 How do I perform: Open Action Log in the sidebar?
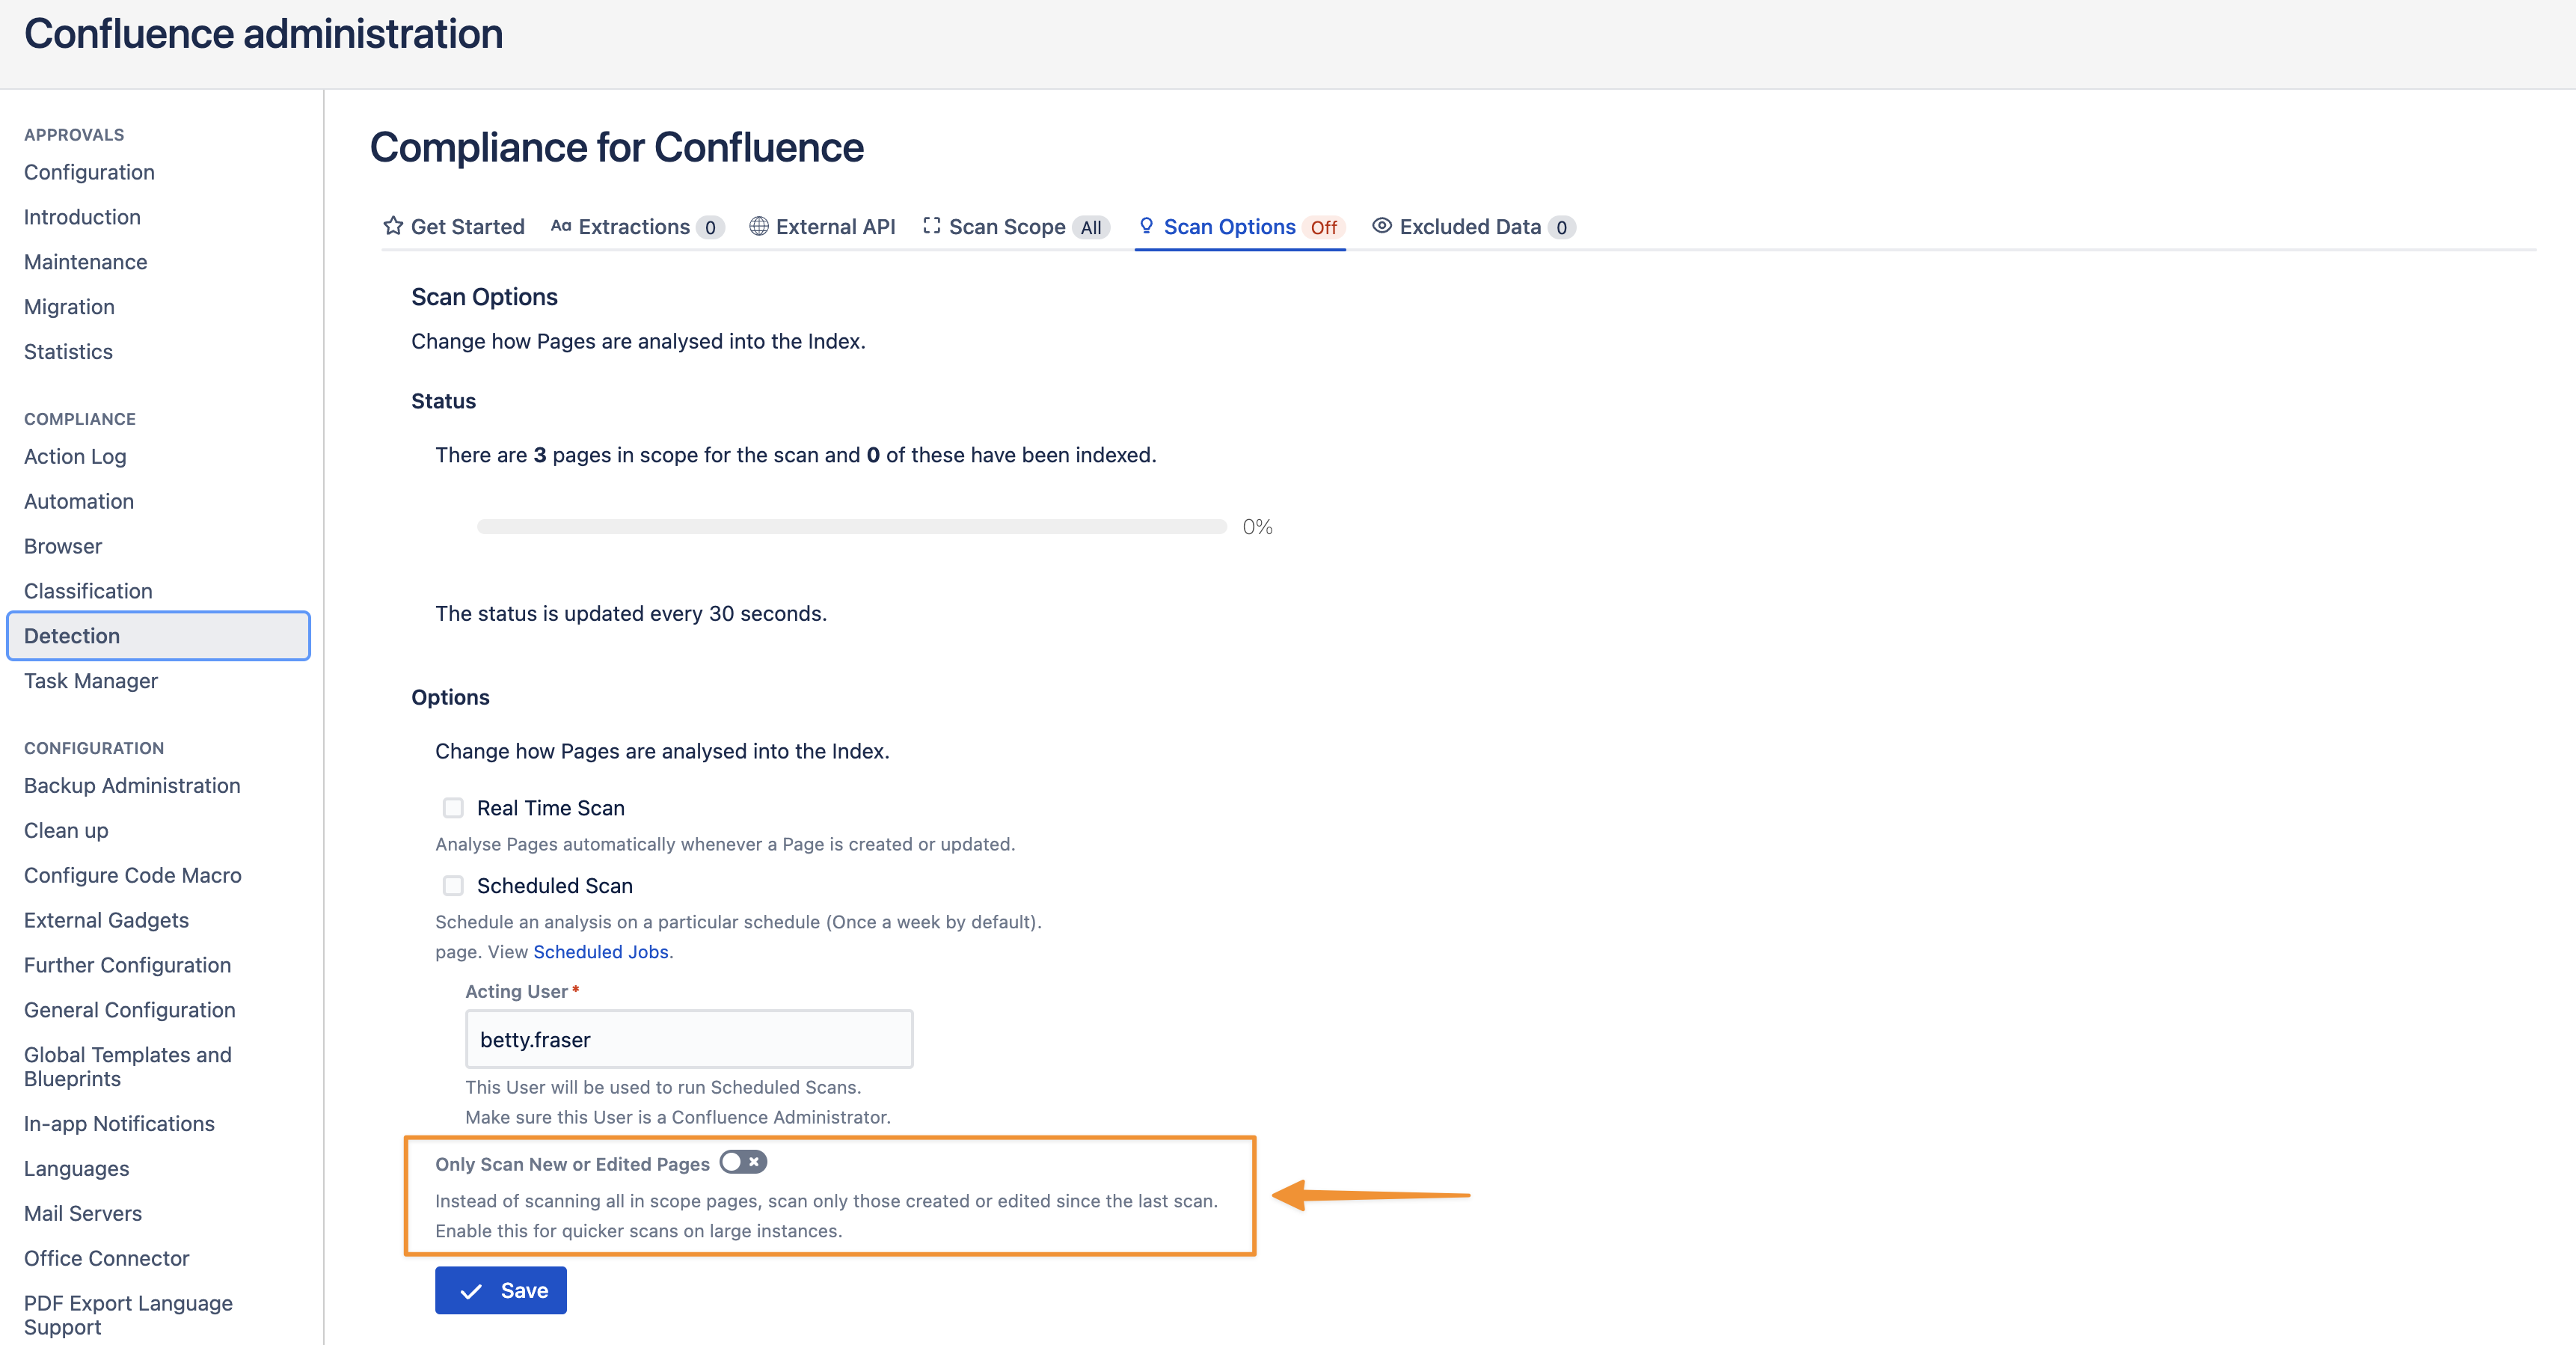[75, 457]
